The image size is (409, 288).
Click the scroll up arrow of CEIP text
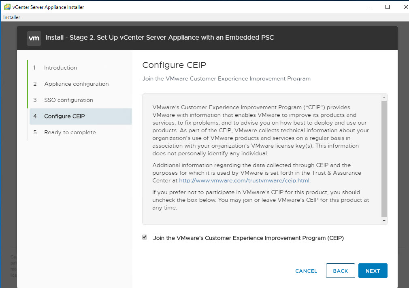384,97
